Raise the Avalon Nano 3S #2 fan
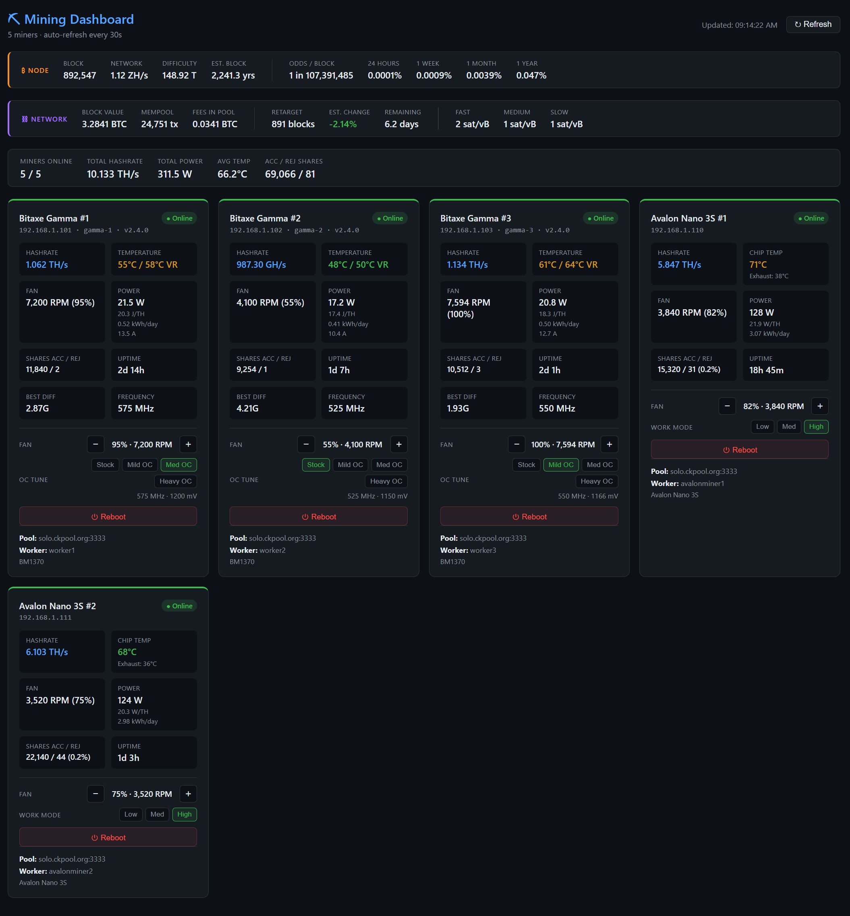Image resolution: width=850 pixels, height=916 pixels. 188,794
